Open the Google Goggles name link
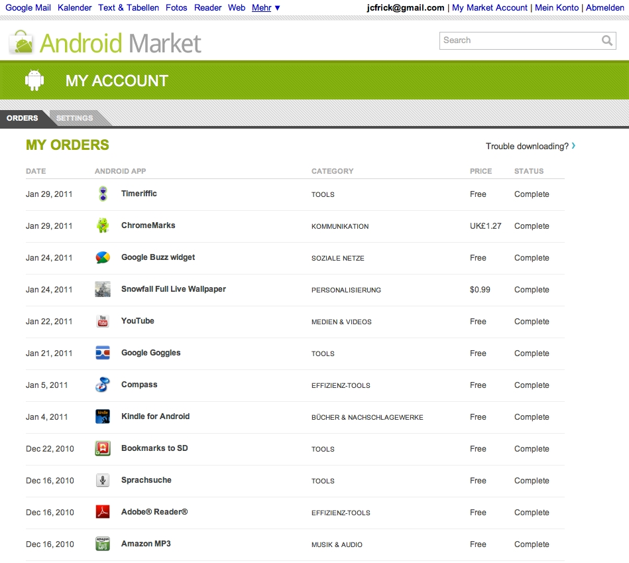Image resolution: width=629 pixels, height=563 pixels. click(151, 353)
